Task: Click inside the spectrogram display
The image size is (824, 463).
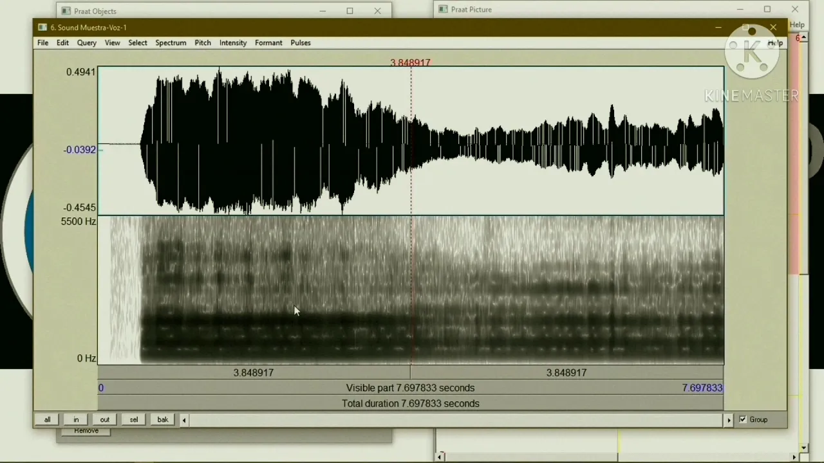Action: pos(411,291)
